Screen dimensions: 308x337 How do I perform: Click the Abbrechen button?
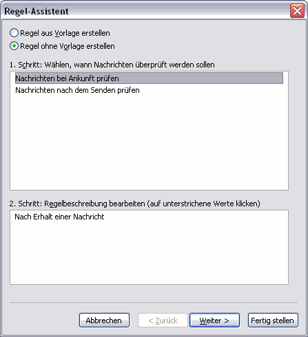pos(104,320)
